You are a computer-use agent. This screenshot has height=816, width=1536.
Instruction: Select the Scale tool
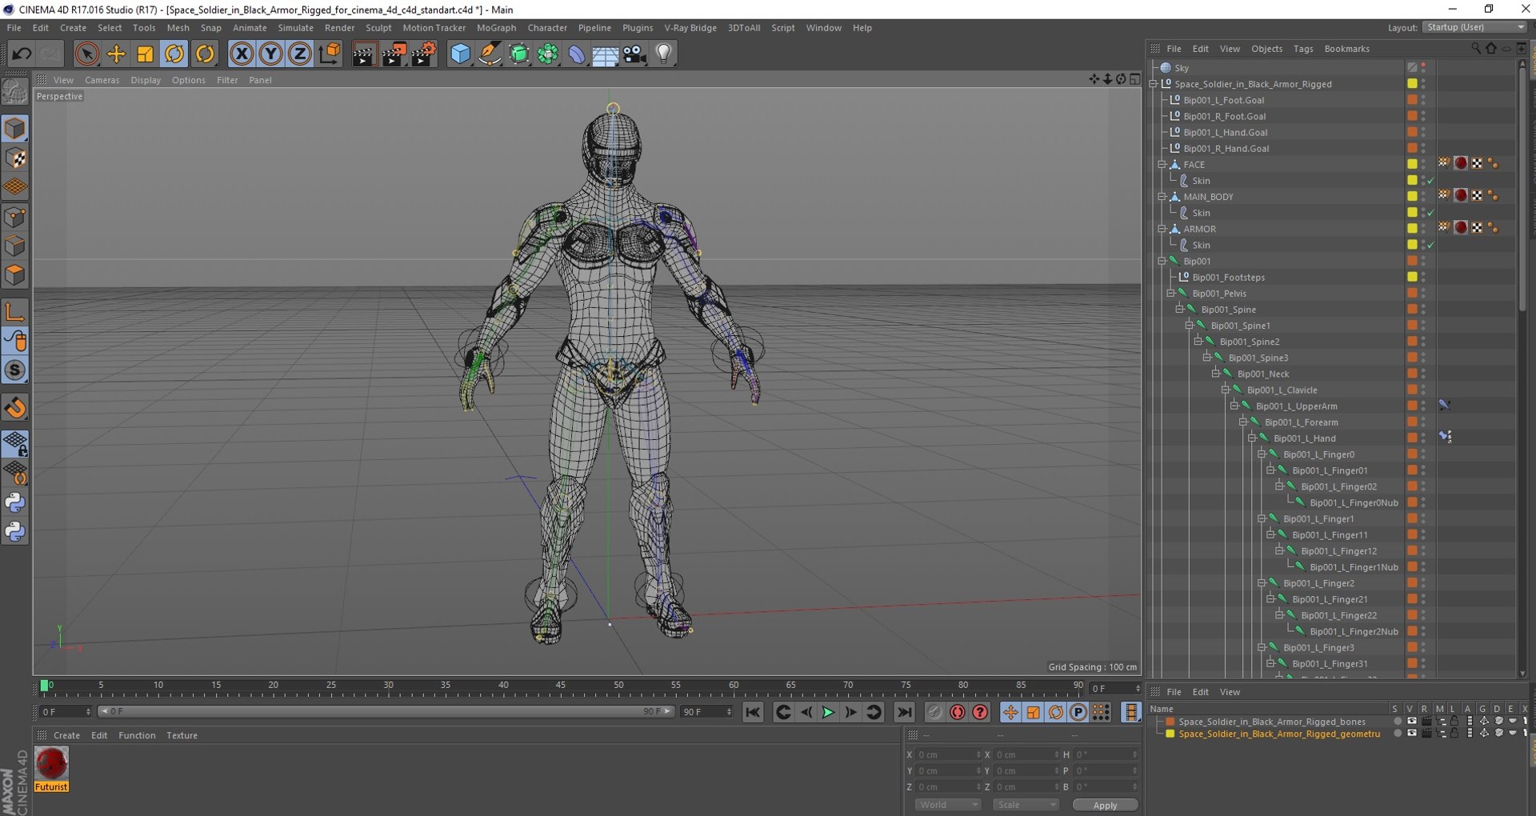tap(145, 54)
